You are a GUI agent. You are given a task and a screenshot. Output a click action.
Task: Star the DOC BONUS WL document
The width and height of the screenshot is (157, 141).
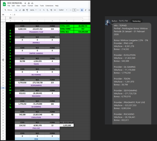pos(25,3)
